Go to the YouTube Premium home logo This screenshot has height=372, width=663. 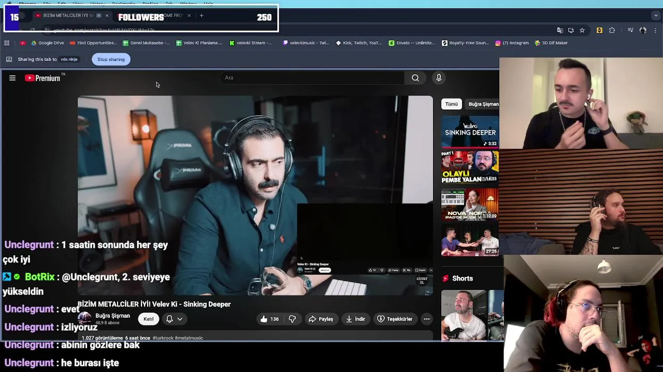coord(43,78)
